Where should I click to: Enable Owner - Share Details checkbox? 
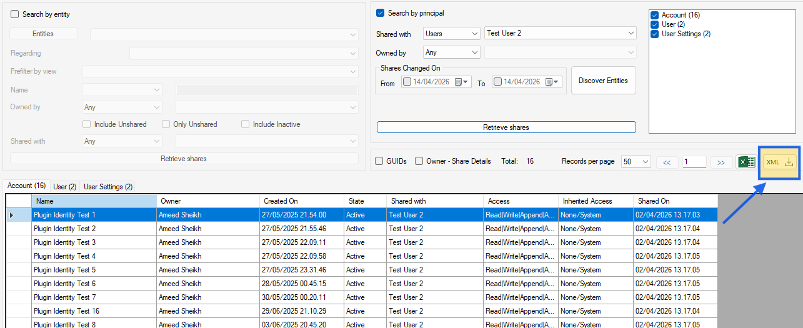(419, 161)
